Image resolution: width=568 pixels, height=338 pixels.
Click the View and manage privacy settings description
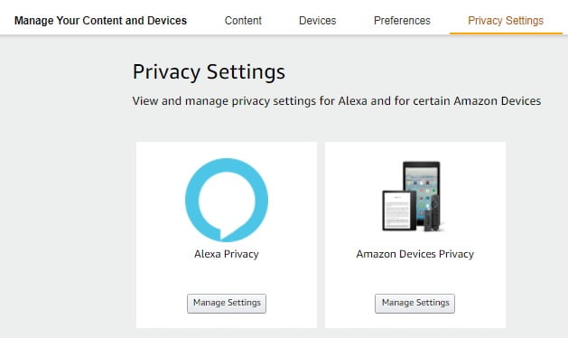coord(337,101)
